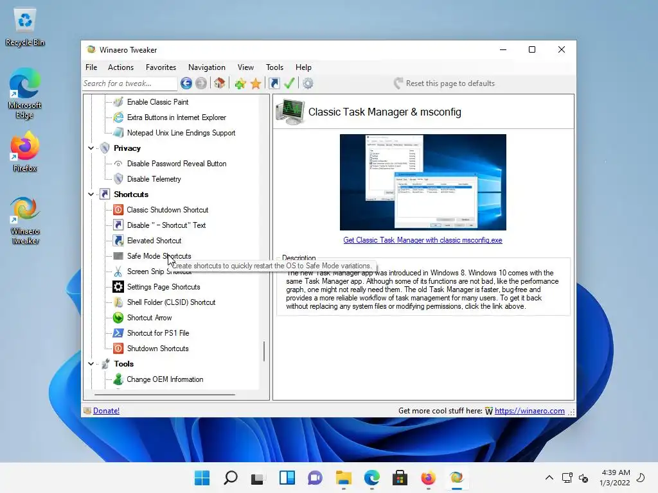Collapse the Tools tree category
The height and width of the screenshot is (493, 658).
[x=91, y=364]
